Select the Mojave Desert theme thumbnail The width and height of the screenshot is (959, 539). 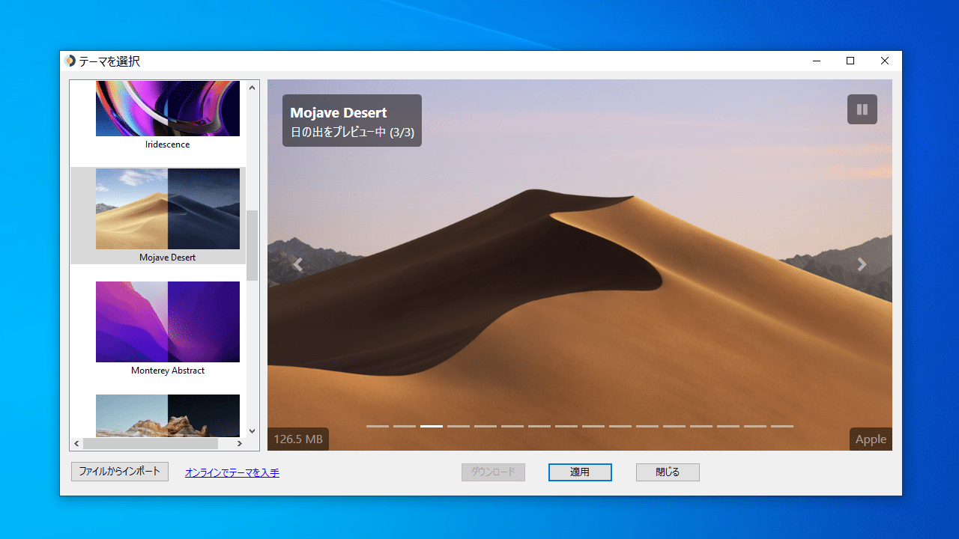coord(168,209)
